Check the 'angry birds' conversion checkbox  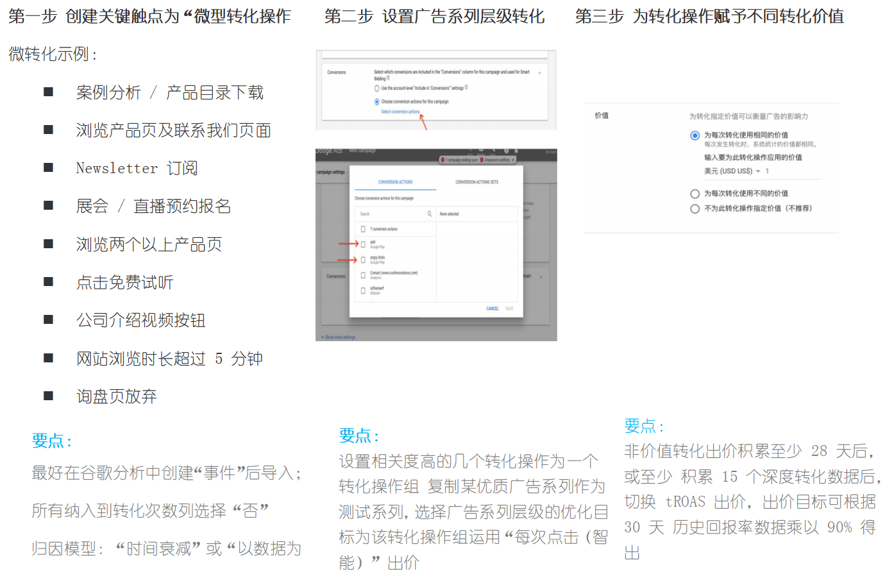(363, 260)
